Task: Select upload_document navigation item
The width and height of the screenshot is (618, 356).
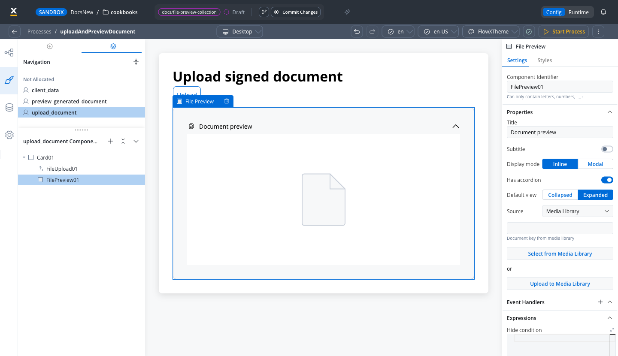Action: click(82, 112)
